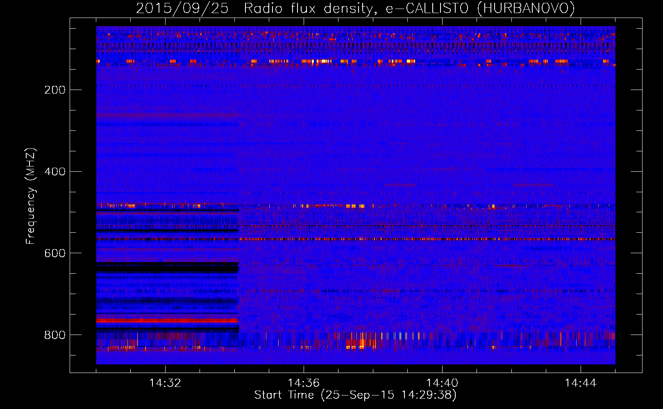663x409 pixels.
Task: Click the '200' frequency axis label
Action: tap(55, 90)
